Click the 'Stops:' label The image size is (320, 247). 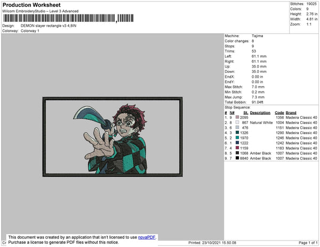(x=230, y=46)
